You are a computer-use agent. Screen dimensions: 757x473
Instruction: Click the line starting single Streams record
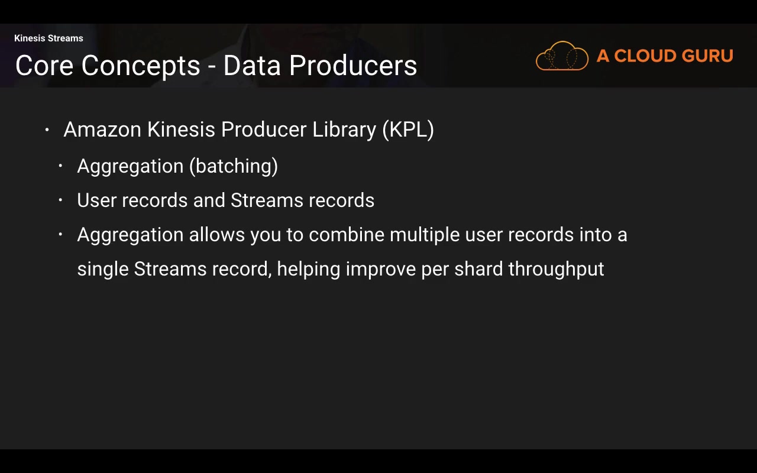tap(340, 269)
